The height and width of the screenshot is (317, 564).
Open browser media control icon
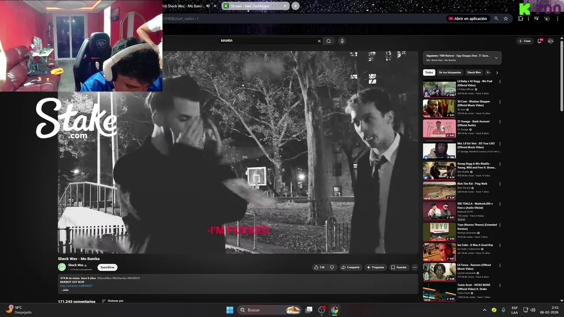536,18
